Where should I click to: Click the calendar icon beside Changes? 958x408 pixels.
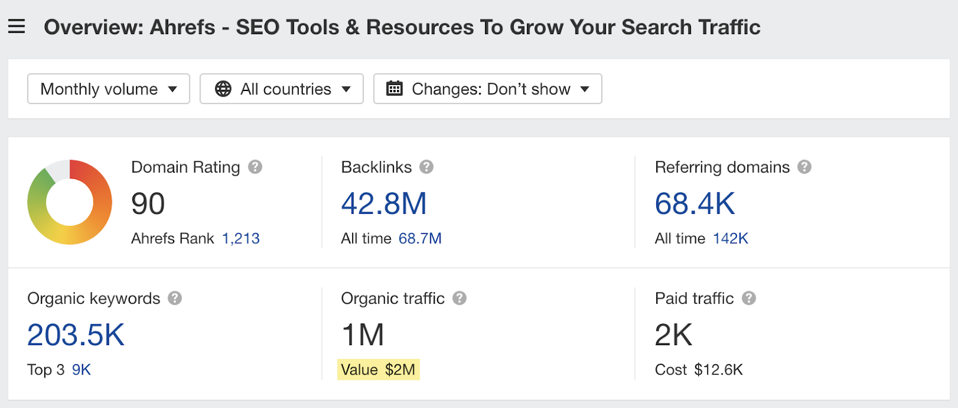(x=395, y=89)
